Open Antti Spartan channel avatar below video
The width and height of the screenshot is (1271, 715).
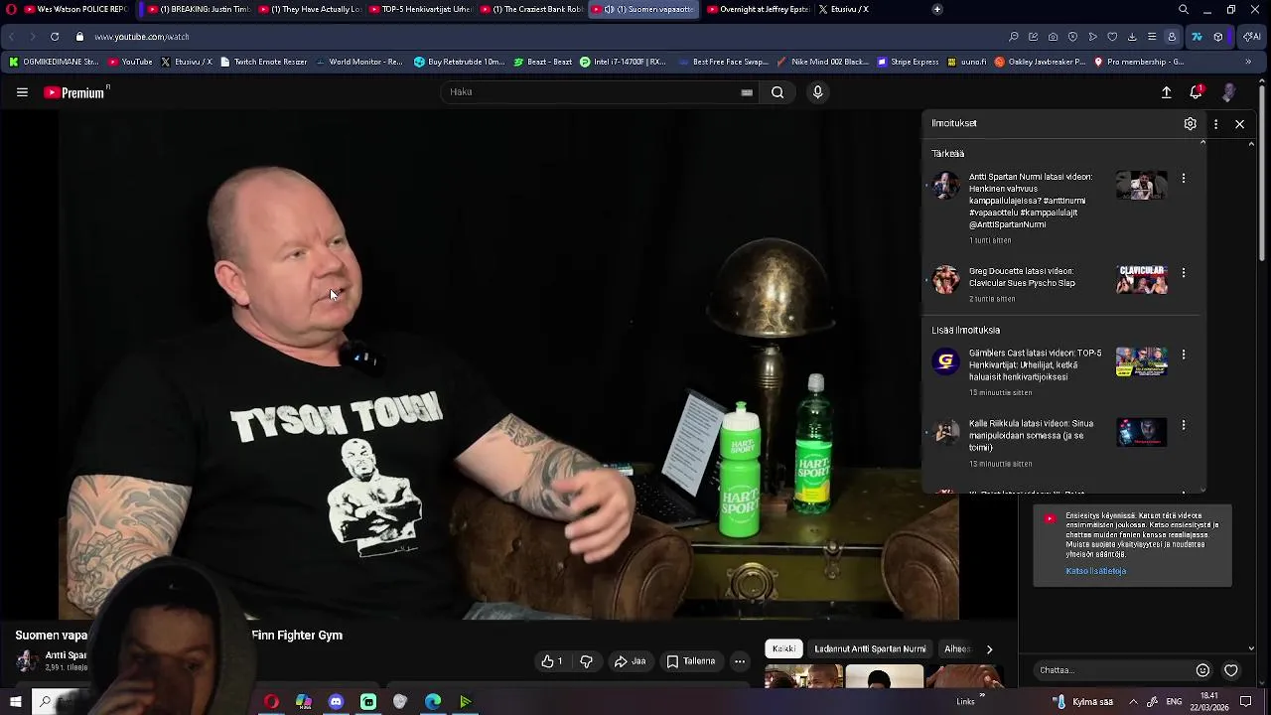(x=28, y=660)
